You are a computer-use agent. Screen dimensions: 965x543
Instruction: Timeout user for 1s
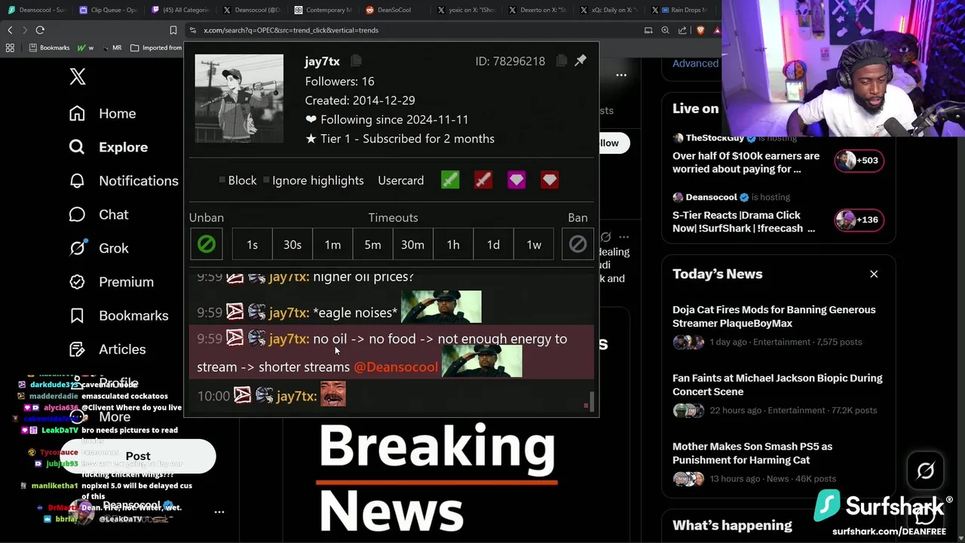(x=252, y=244)
